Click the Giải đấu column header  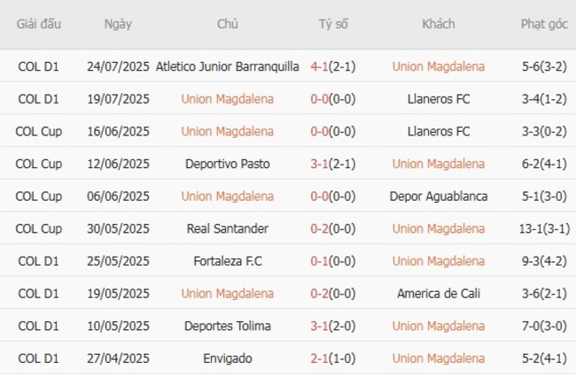tap(39, 24)
